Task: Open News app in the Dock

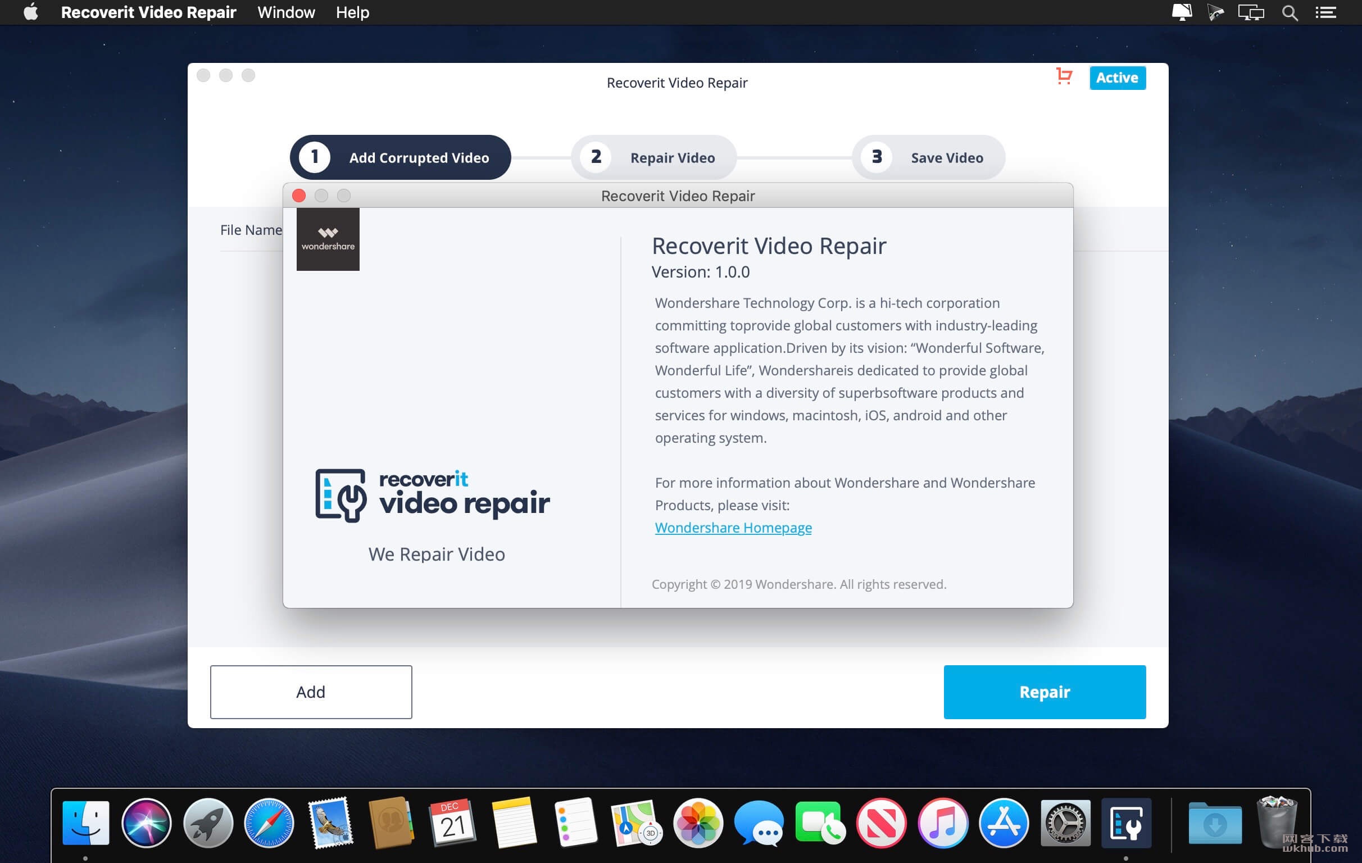Action: pyautogui.click(x=881, y=823)
